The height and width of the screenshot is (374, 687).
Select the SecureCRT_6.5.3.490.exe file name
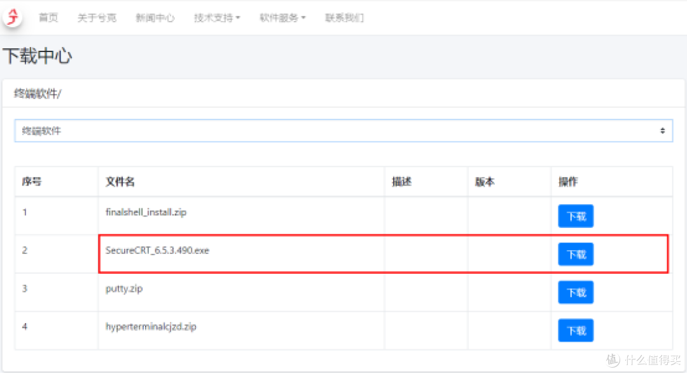pyautogui.click(x=157, y=250)
